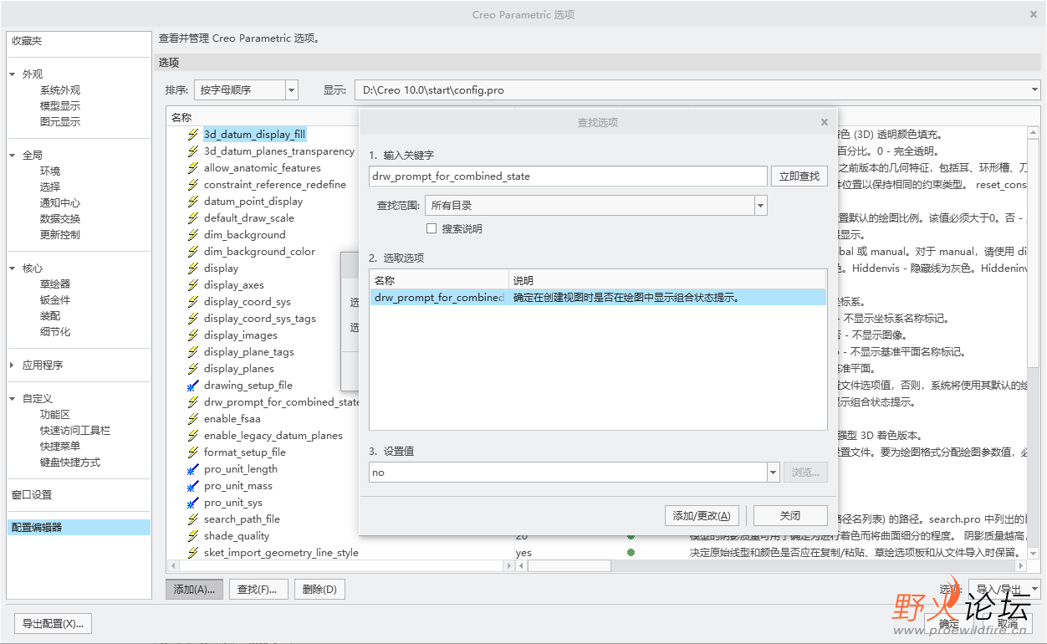This screenshot has width=1047, height=644.
Task: Open the 设置值 dropdown arrow
Action: 773,473
